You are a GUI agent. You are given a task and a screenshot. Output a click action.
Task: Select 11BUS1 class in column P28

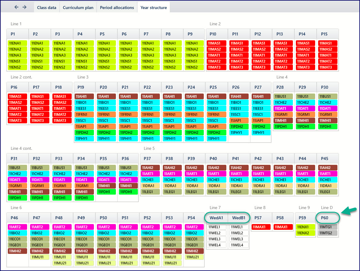pos(283,96)
